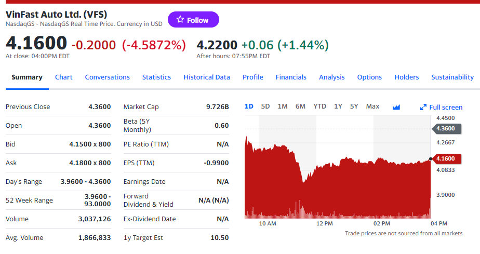Show the Max chart range
The height and width of the screenshot is (254, 480).
pos(372,106)
